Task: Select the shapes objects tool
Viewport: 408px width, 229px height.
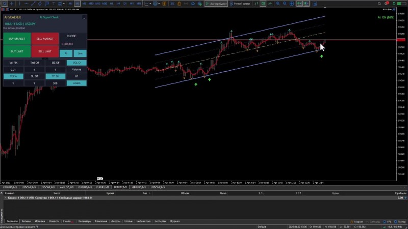Action: 60,4
